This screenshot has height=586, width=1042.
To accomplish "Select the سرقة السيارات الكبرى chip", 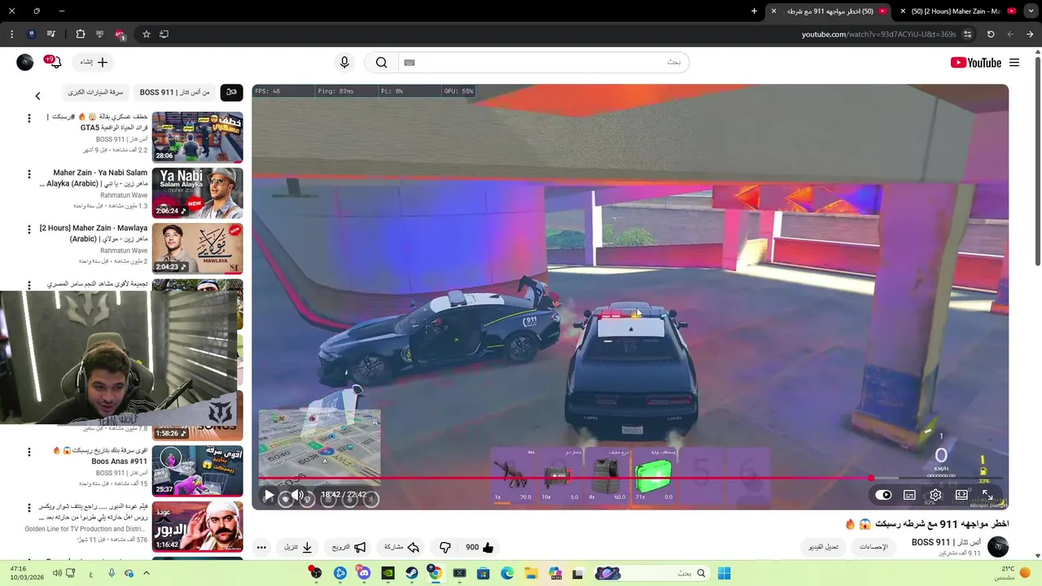I will (95, 93).
